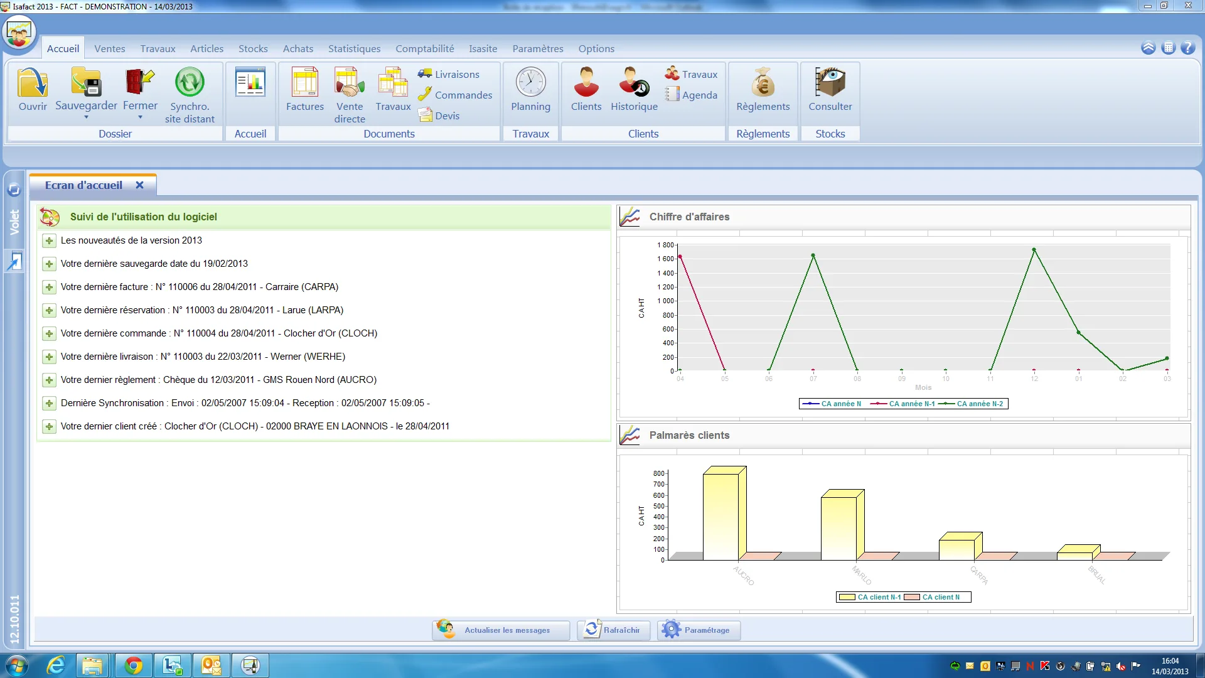Launch Synchro. site distant

click(190, 83)
